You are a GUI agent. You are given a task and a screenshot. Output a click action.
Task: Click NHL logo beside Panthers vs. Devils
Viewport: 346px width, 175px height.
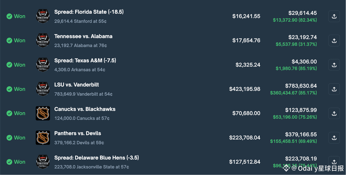[43, 138]
